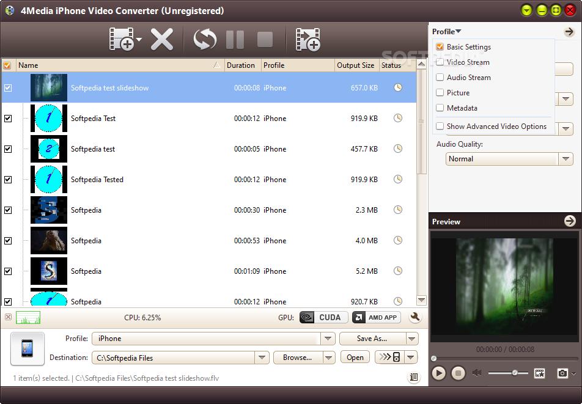
Task: Click the Destination path input field
Action: pyautogui.click(x=174, y=358)
